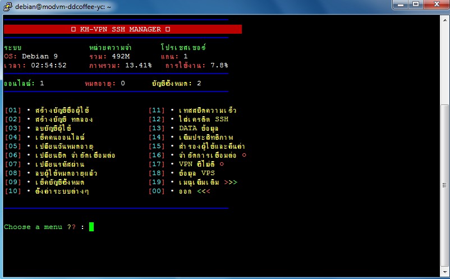The image size is (450, 279).
Task: Click menu option [01] line
Action: 47,110
